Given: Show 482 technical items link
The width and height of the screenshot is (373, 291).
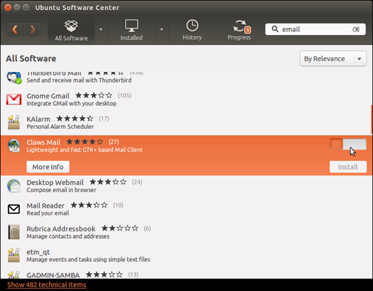Looking at the screenshot, I should tap(46, 285).
